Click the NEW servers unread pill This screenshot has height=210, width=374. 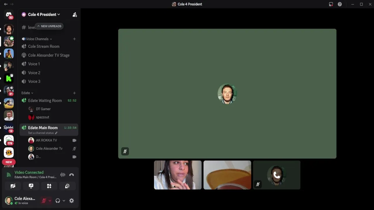point(9,162)
